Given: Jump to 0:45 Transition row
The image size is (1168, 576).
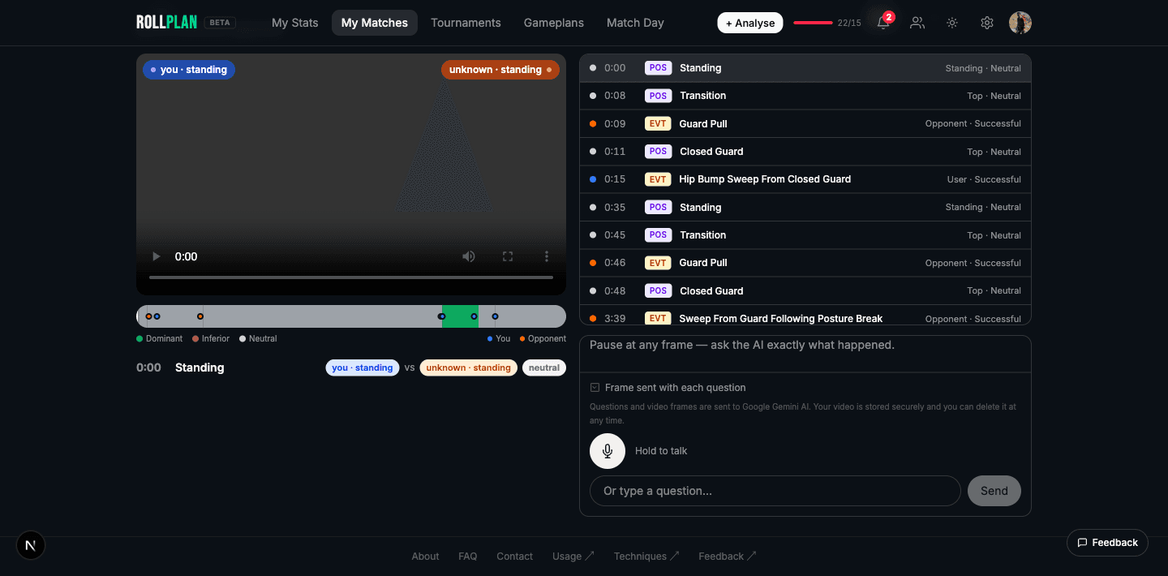Looking at the screenshot, I should 805,235.
